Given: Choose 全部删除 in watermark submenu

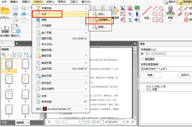Looking at the screenshot, I should (x=100, y=20).
